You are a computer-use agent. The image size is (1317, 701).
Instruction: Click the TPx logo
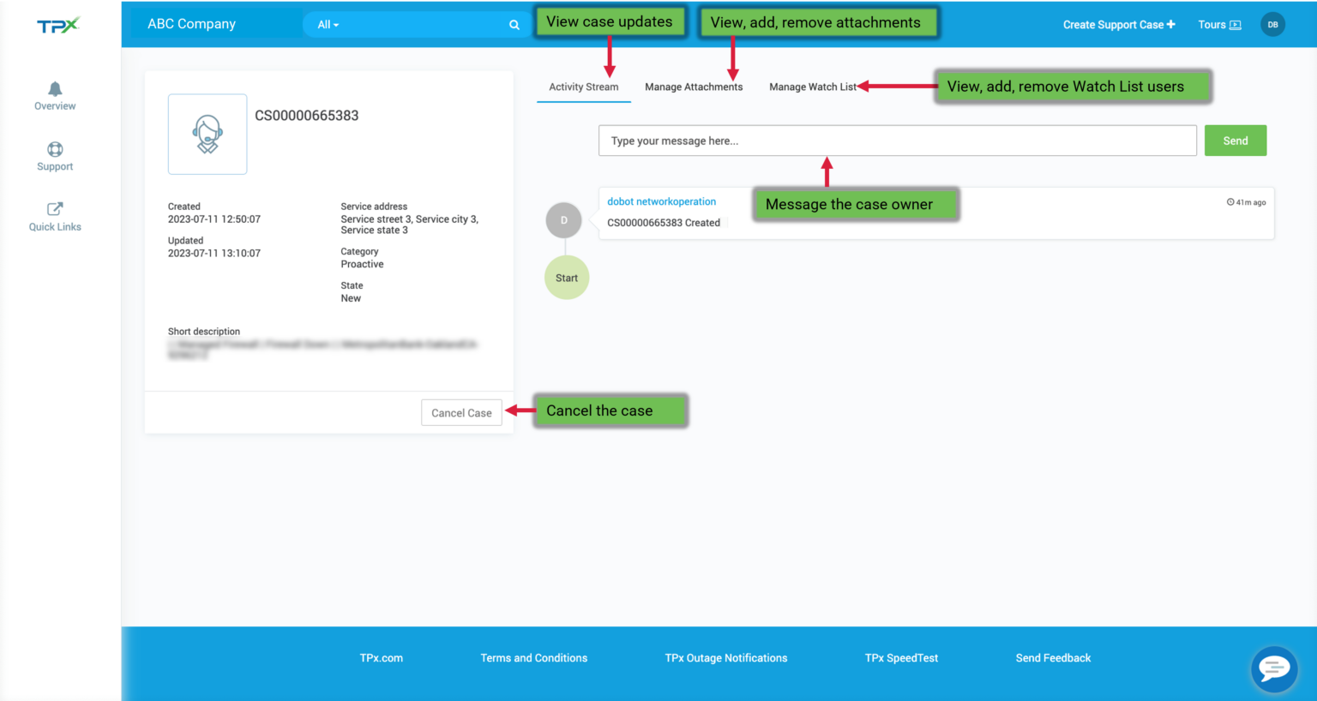[x=58, y=25]
